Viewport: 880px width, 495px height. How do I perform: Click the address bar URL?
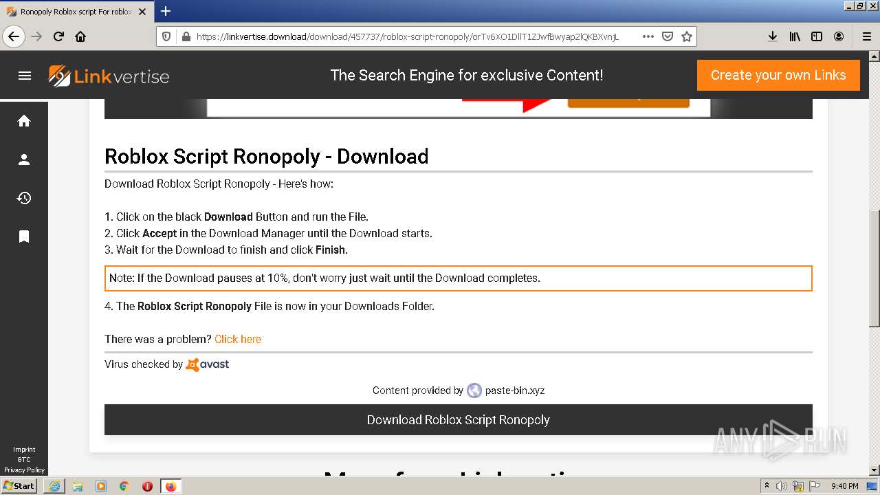(407, 36)
